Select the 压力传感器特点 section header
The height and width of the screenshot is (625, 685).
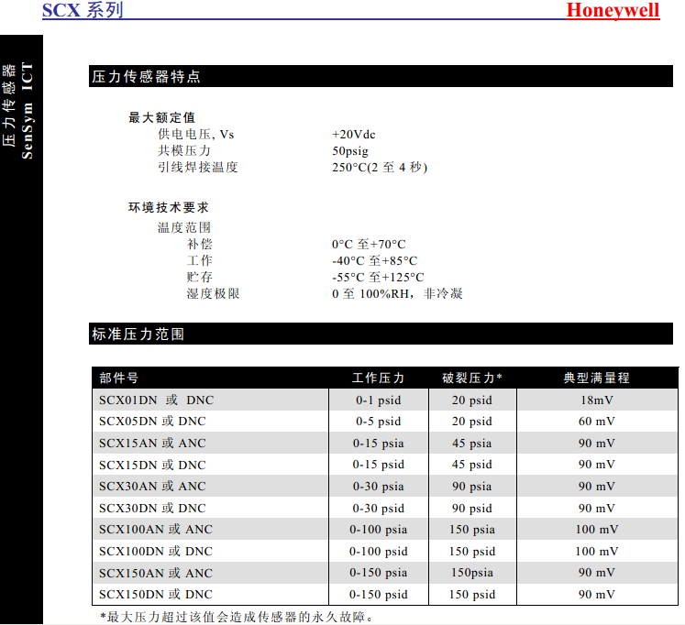pyautogui.click(x=381, y=76)
